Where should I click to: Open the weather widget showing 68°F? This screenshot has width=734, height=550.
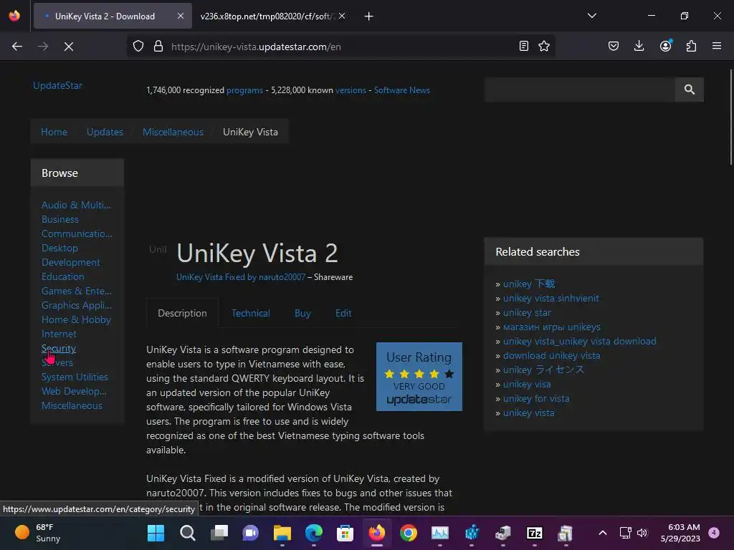[37, 533]
